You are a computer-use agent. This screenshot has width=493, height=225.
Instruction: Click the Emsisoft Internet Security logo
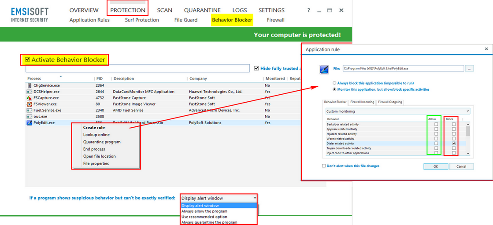[x=30, y=15]
